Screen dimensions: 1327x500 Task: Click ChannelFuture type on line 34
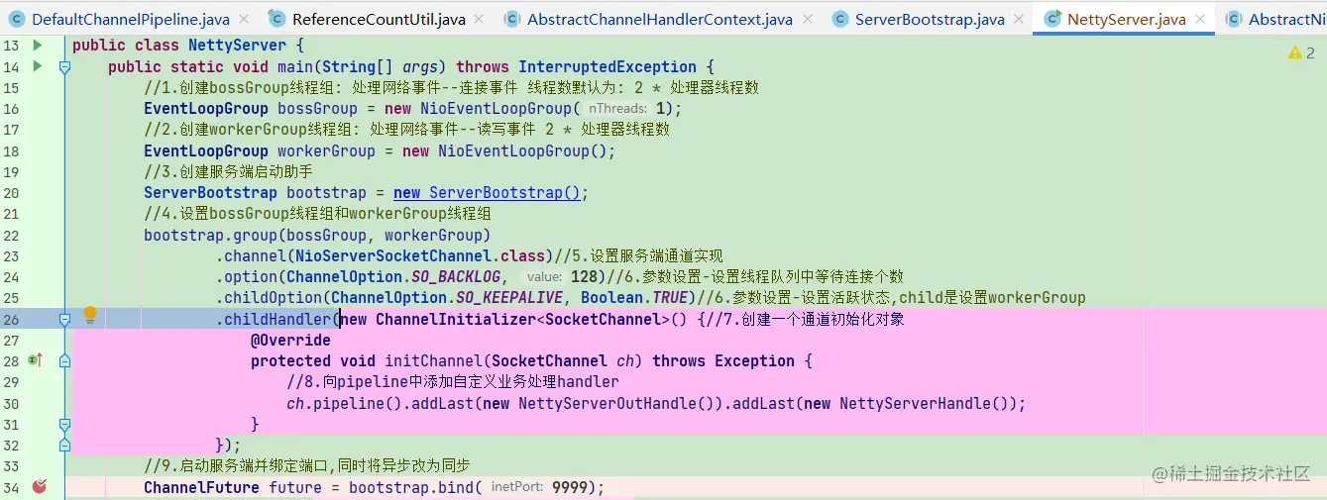[x=202, y=487]
